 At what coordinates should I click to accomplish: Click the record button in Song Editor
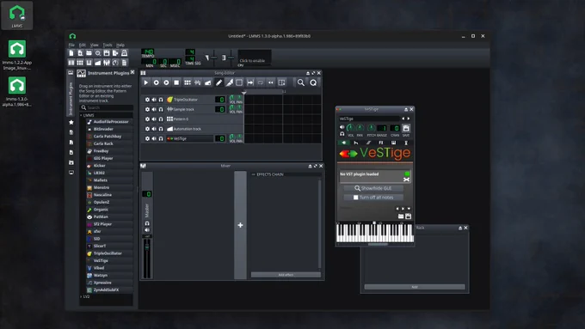[157, 82]
